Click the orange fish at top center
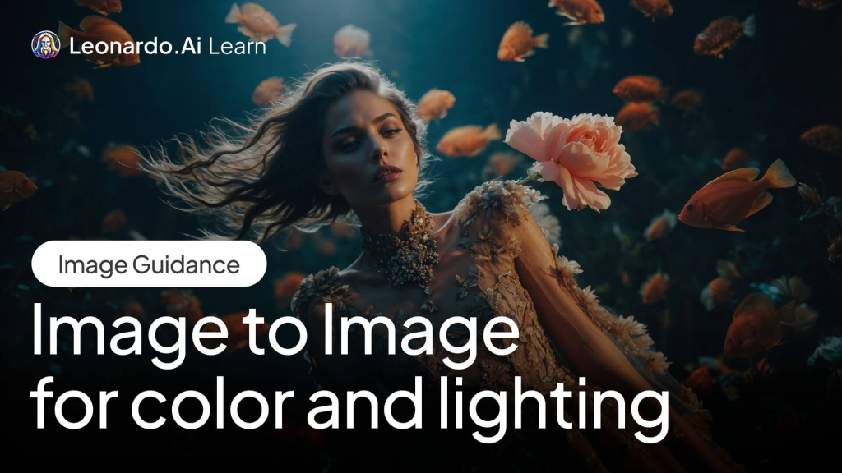This screenshot has height=473, width=842. point(520,40)
